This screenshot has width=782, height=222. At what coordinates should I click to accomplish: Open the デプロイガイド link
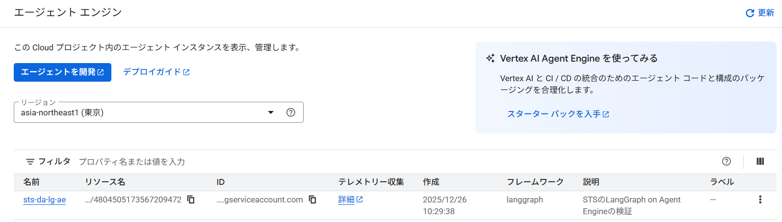coord(156,72)
